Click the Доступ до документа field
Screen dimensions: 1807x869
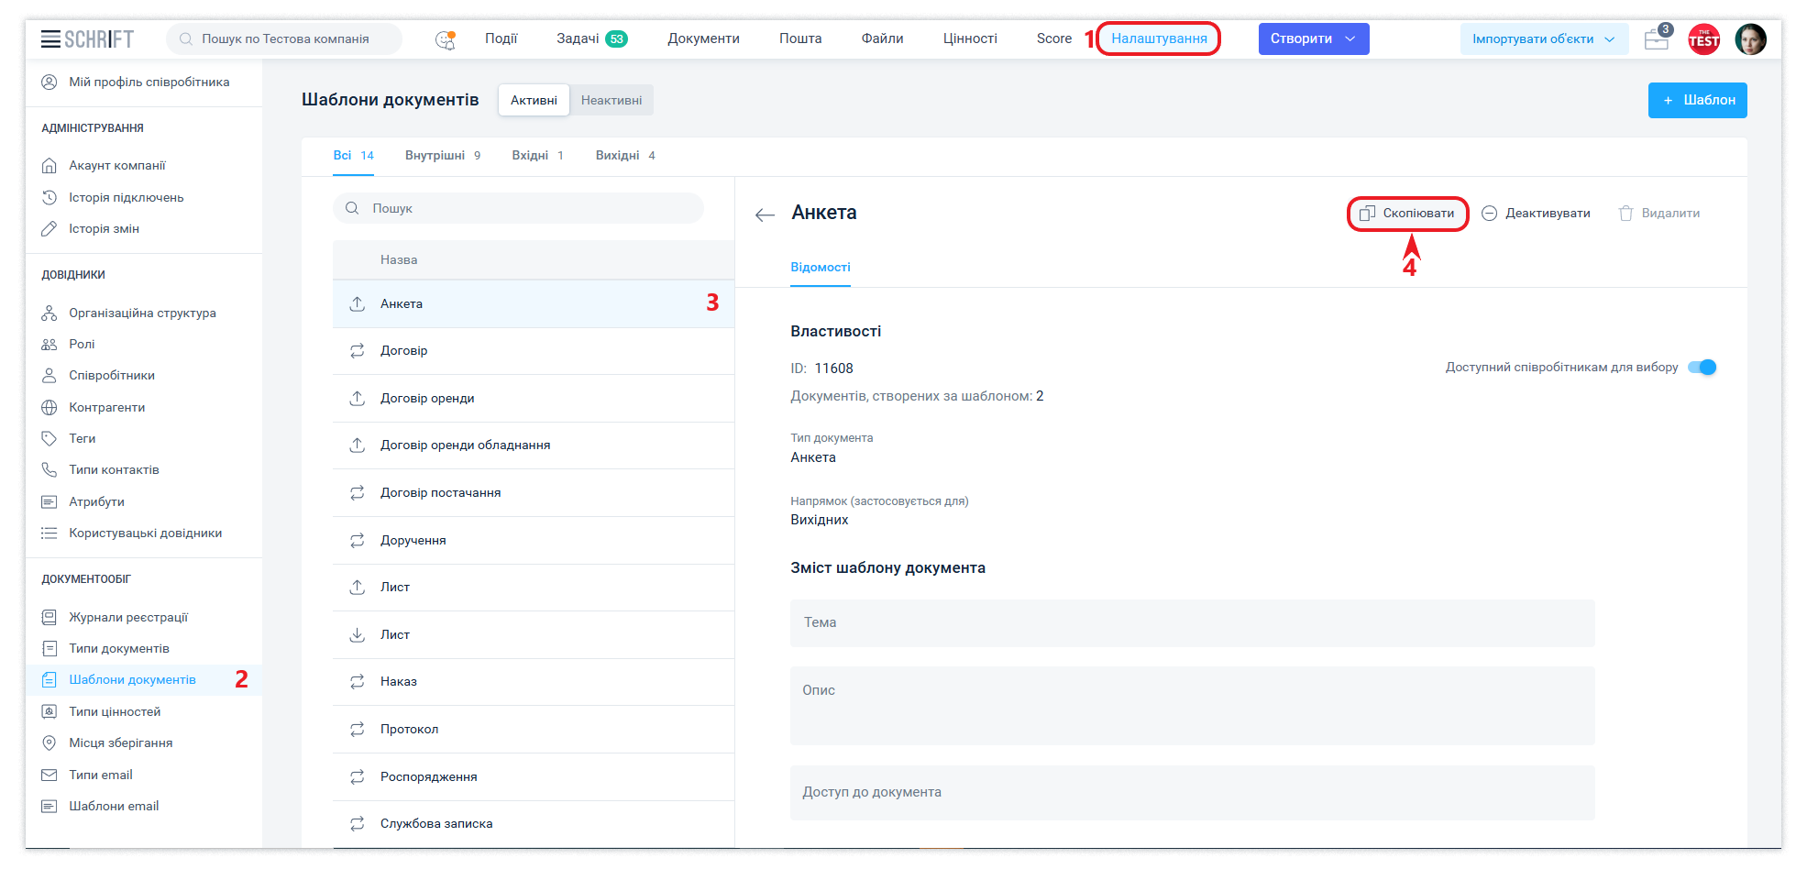(x=1192, y=792)
